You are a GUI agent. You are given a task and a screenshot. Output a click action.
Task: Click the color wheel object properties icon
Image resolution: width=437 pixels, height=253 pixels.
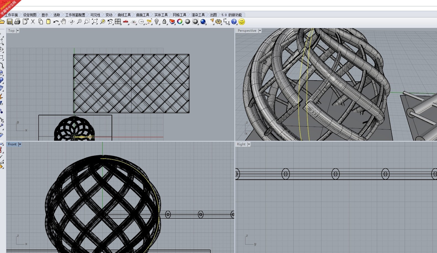coord(180,22)
